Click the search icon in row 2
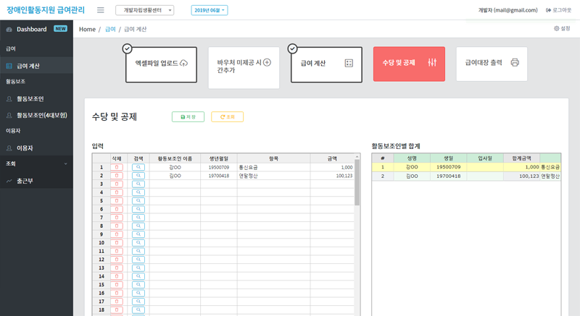The width and height of the screenshot is (580, 316). pos(138,176)
